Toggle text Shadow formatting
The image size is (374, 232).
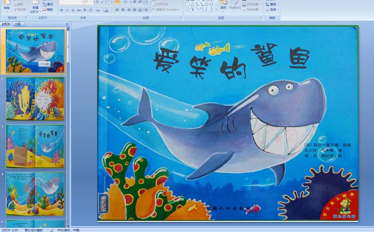point(84,10)
